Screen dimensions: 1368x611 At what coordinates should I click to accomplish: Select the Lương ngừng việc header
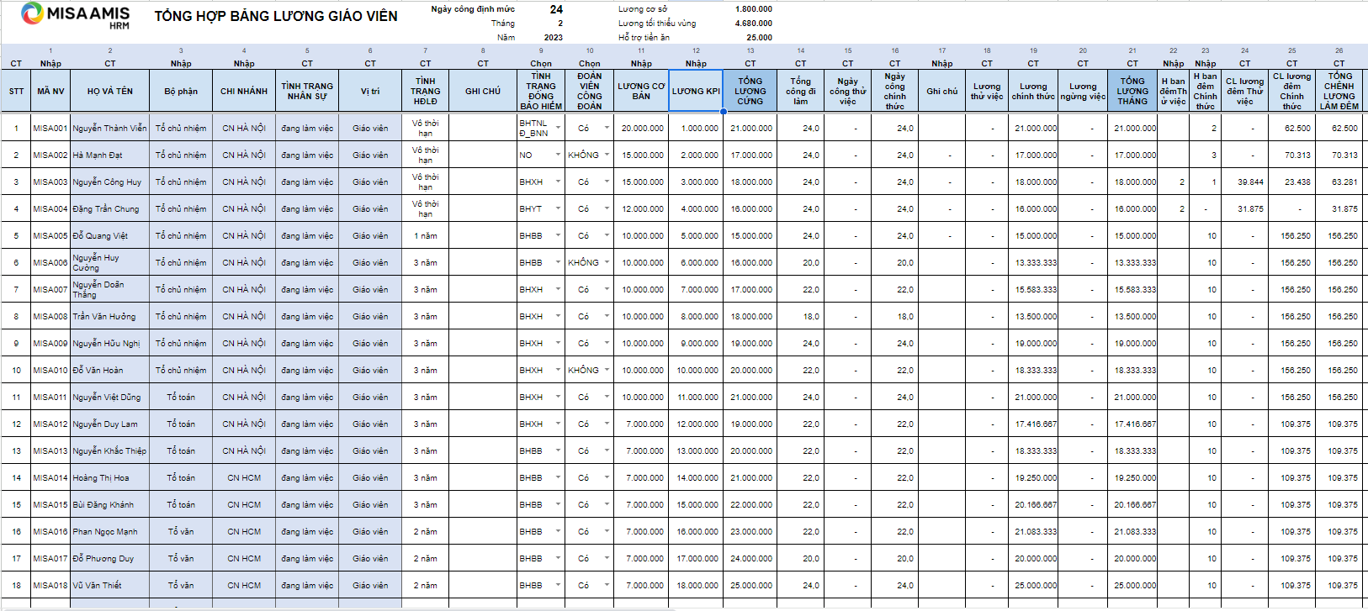click(1083, 91)
